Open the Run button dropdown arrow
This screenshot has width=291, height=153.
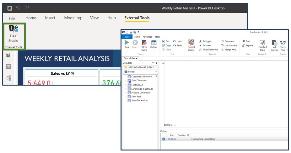(127, 50)
